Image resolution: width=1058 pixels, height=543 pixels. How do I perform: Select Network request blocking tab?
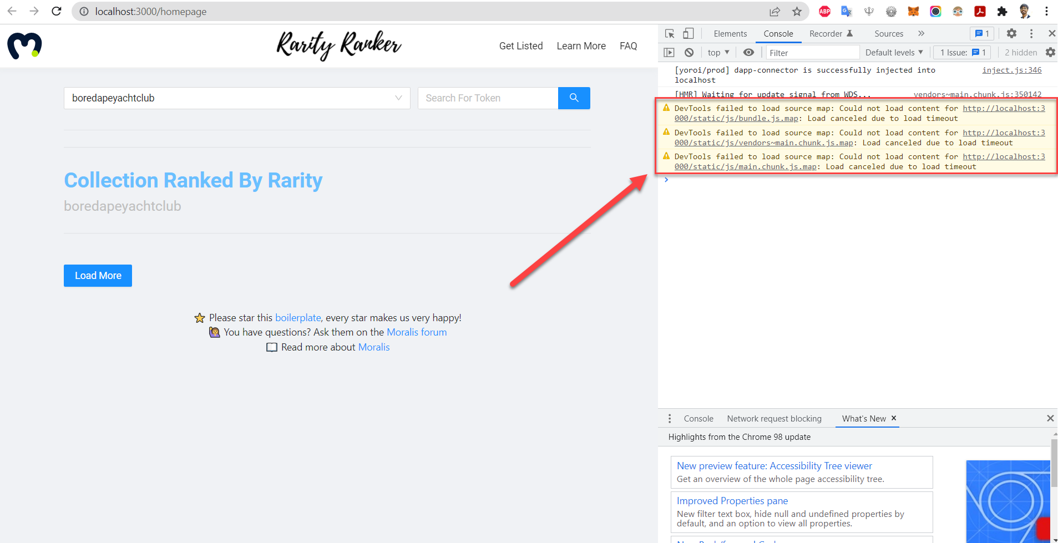pyautogui.click(x=774, y=419)
